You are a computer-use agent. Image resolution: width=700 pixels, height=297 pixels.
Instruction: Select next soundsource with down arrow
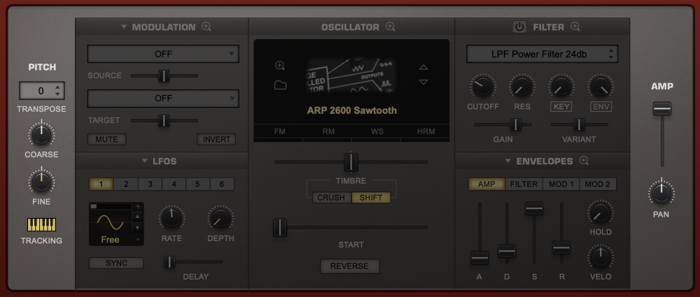[x=423, y=82]
